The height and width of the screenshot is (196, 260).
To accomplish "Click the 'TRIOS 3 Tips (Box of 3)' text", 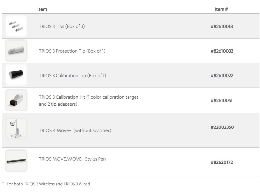I will [x=62, y=26].
